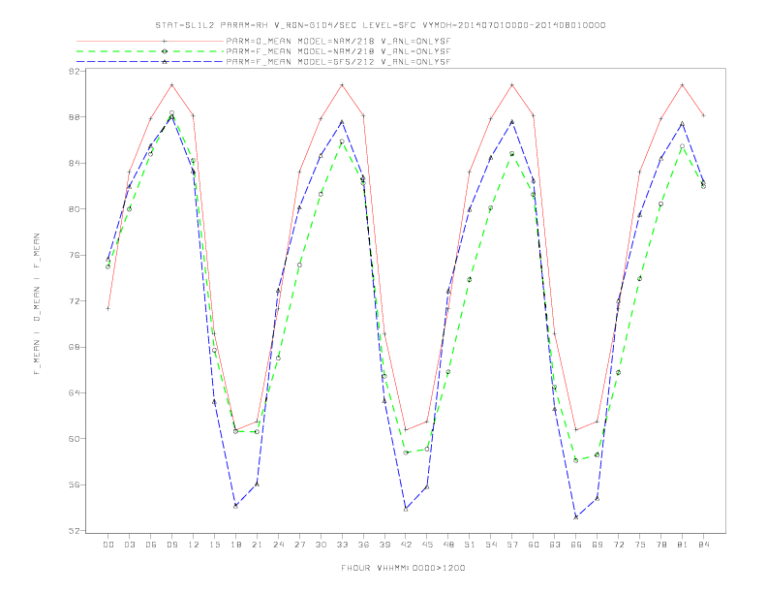Click x-axis forecast hour label 69
Screen dimensions: 767x593
(x=598, y=545)
